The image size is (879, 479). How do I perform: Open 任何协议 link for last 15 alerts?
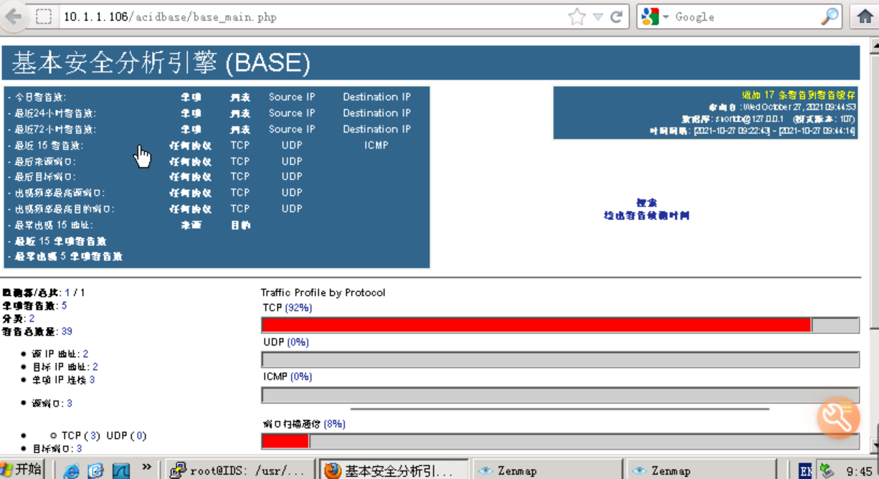pos(191,146)
